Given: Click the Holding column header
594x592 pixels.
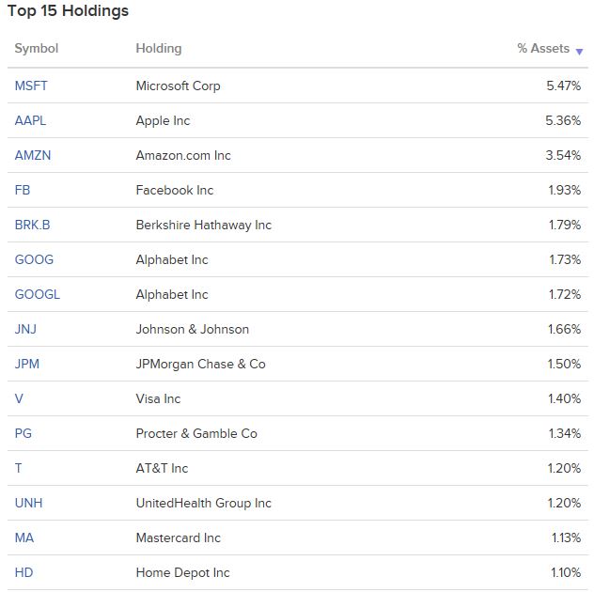Looking at the screenshot, I should click(159, 49).
